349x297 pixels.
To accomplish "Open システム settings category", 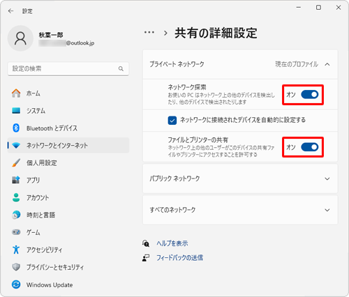I will [68, 111].
